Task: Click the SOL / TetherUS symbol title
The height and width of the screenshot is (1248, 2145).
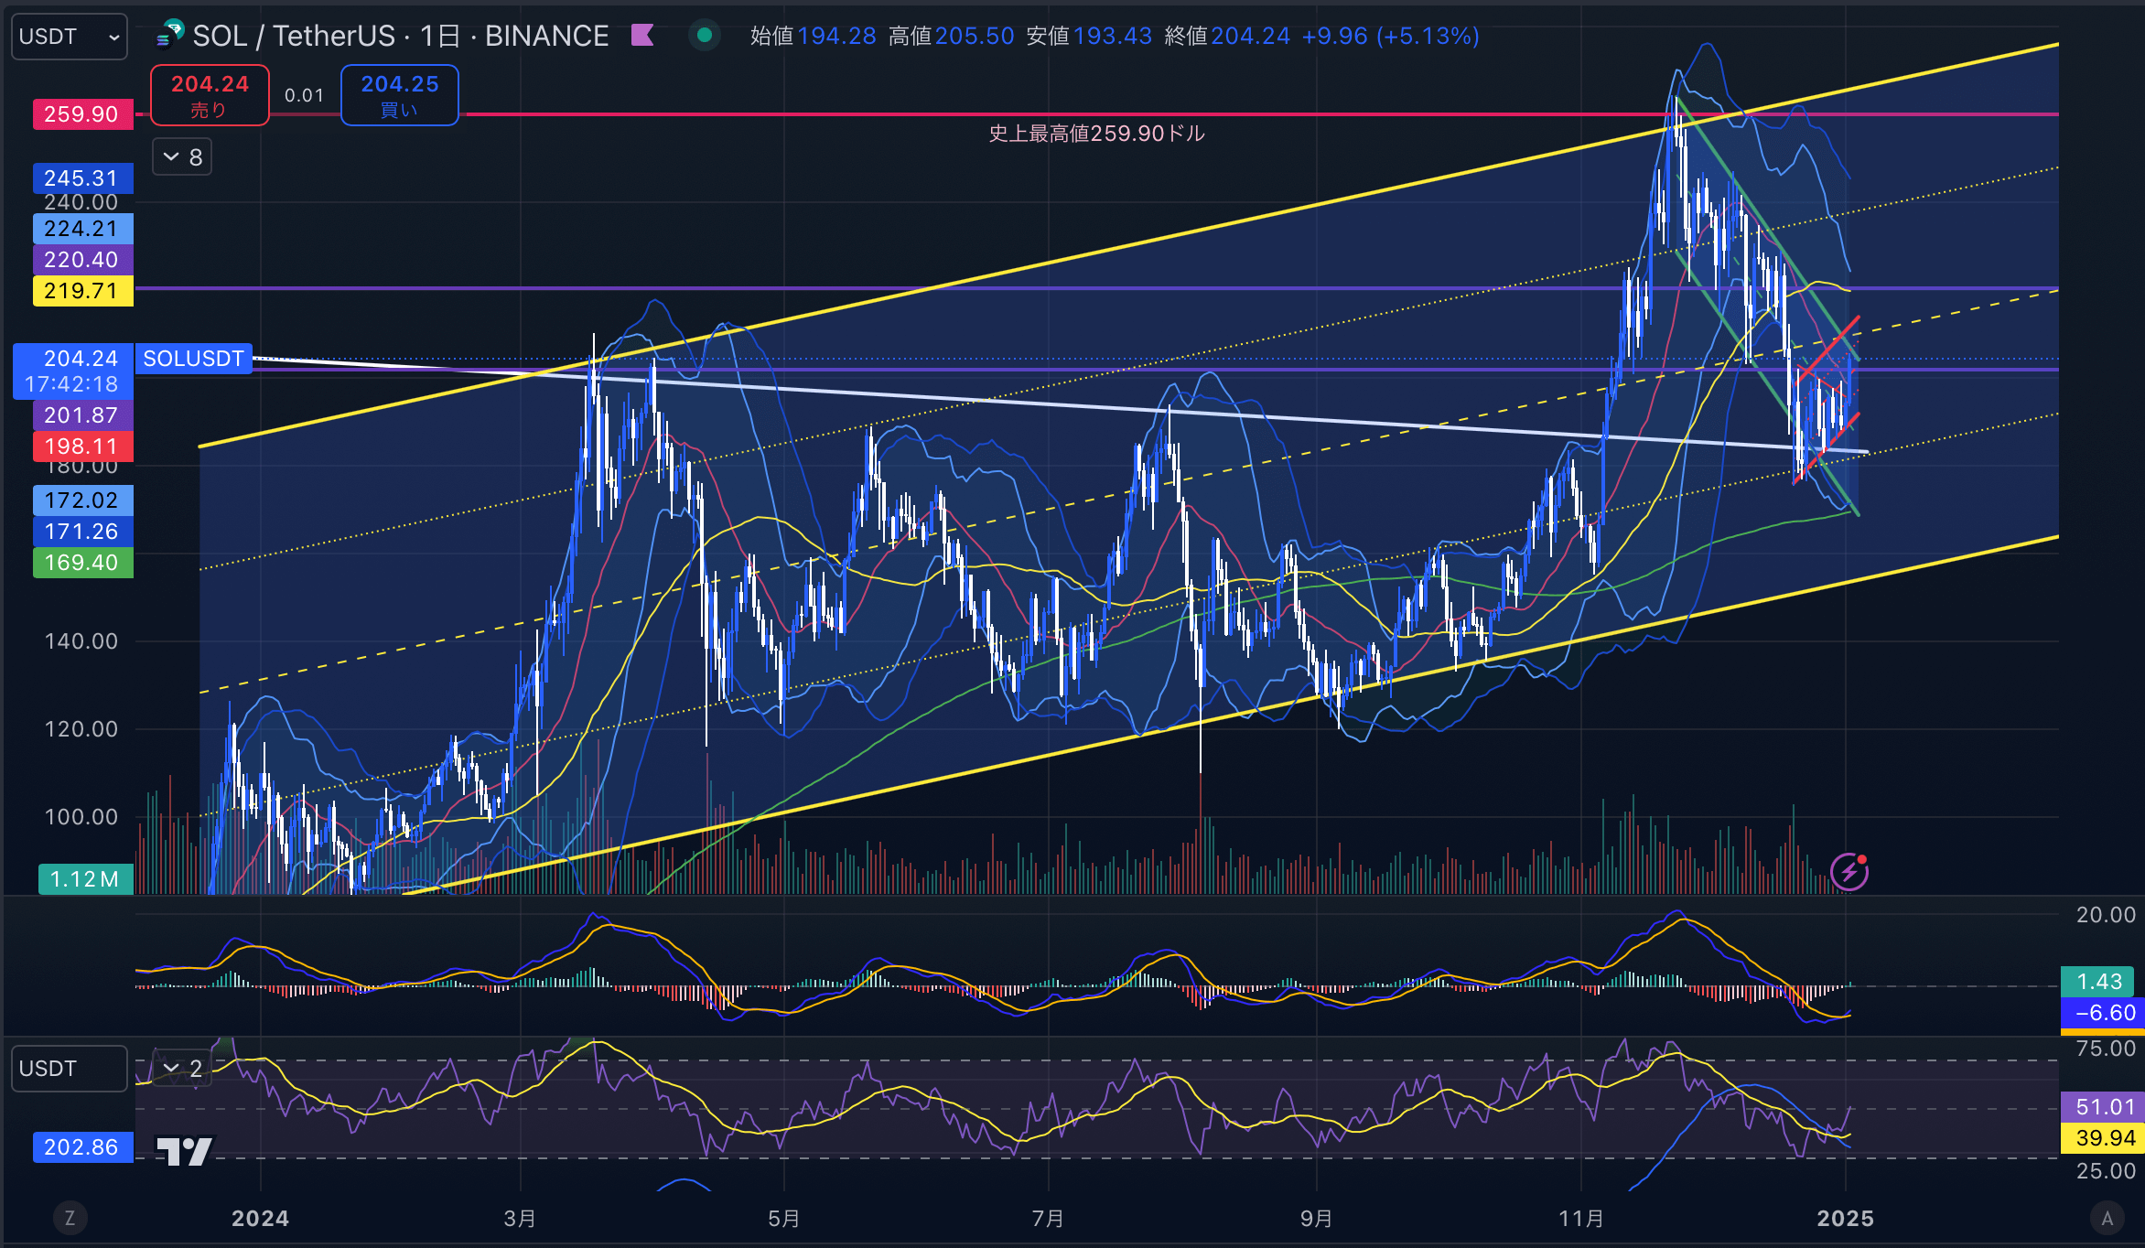Action: (x=294, y=36)
